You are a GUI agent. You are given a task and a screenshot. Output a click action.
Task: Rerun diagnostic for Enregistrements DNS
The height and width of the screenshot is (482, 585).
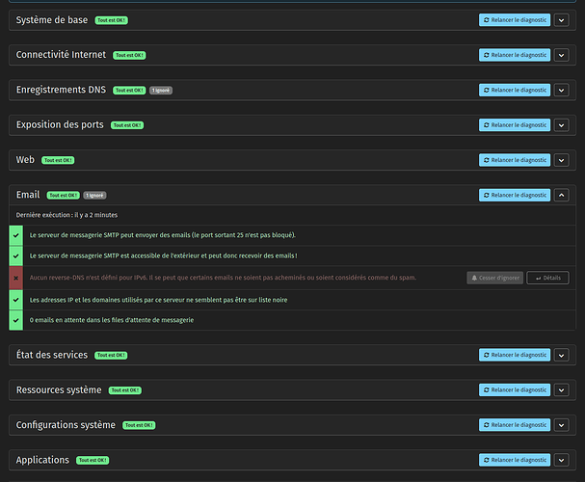[515, 90]
